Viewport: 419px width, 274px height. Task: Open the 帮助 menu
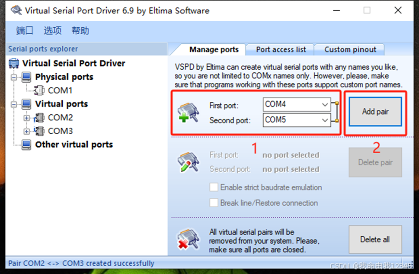click(80, 30)
